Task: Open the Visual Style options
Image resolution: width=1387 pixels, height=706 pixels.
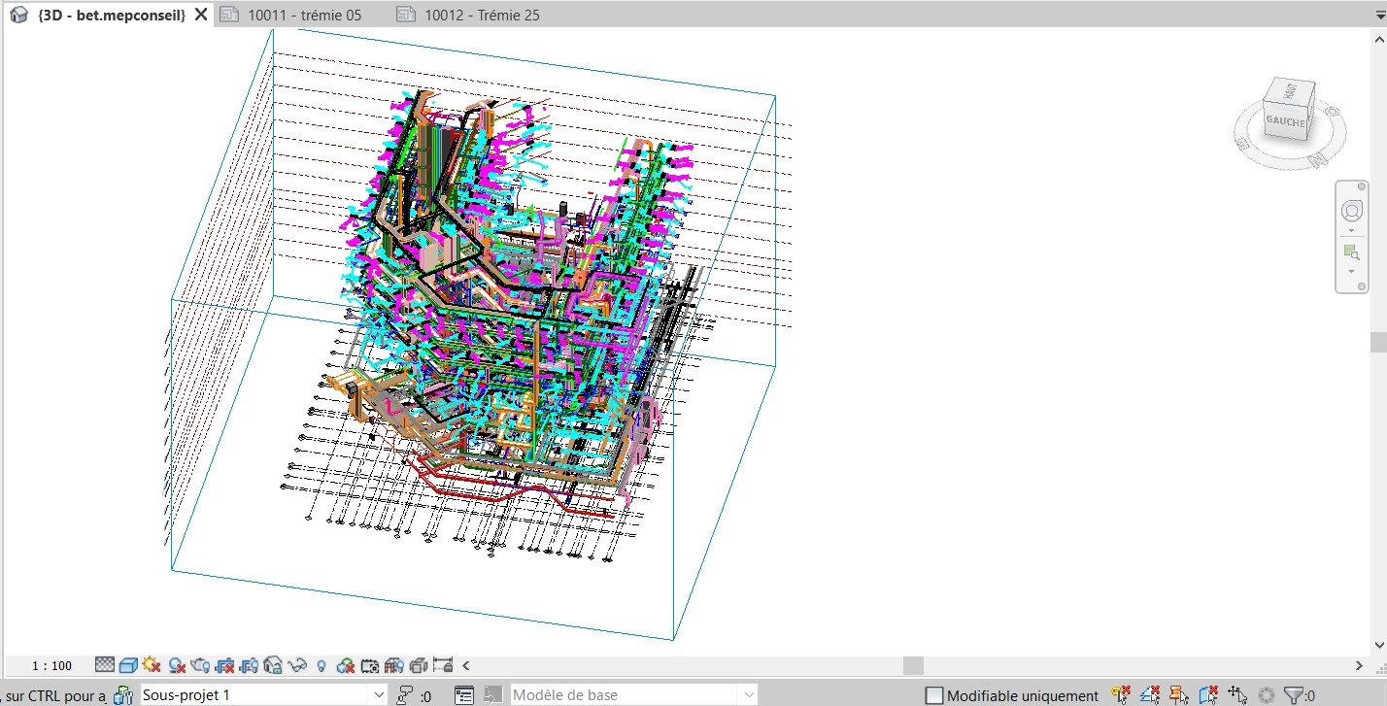Action: click(128, 665)
